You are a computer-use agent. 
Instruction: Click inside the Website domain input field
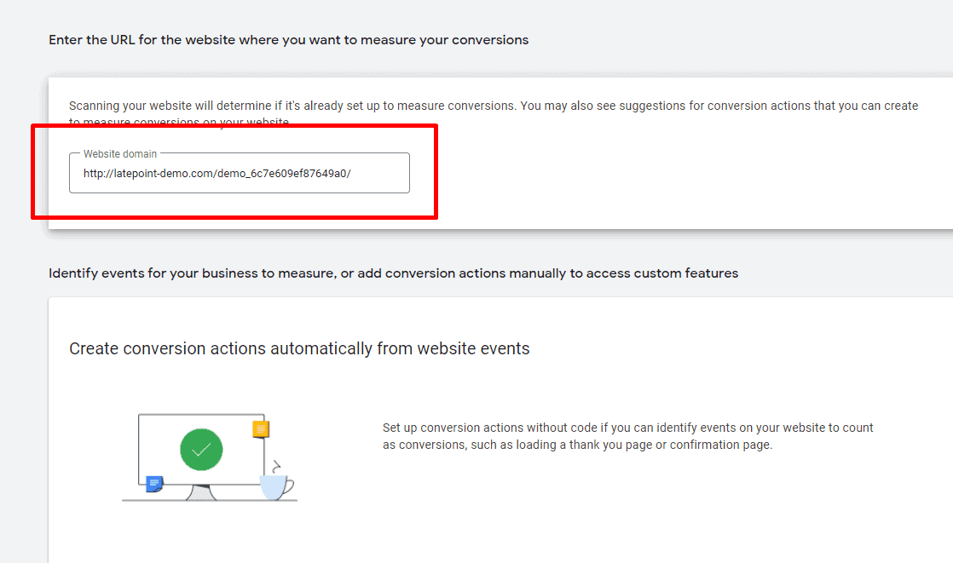(x=239, y=172)
